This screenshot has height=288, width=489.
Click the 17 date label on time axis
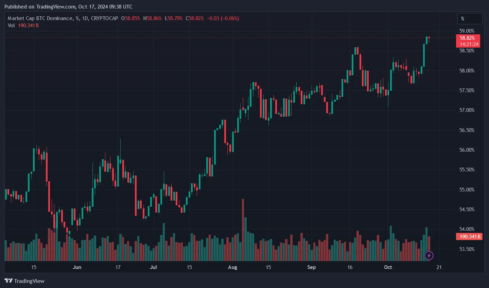point(118,267)
